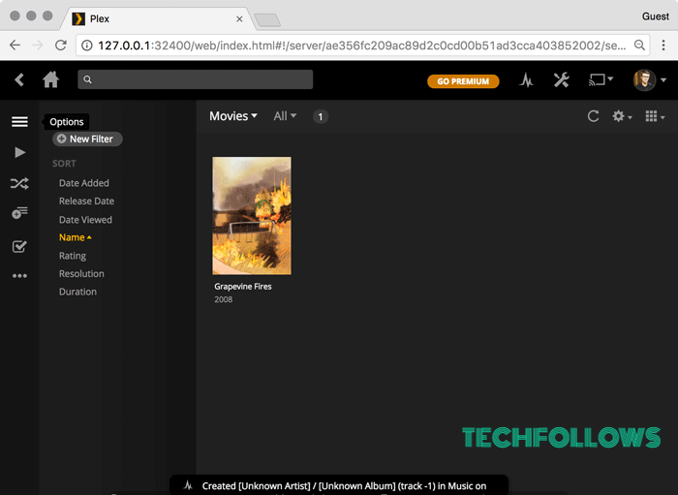Viewport: 678px width, 495px height.
Task: Click the Add to playlist icon
Action: click(19, 213)
